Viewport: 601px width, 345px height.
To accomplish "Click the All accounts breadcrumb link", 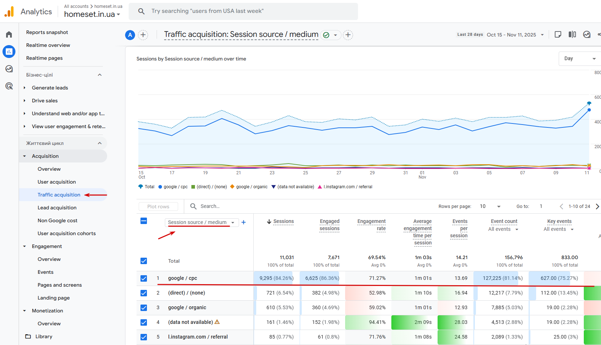I will pyautogui.click(x=76, y=6).
